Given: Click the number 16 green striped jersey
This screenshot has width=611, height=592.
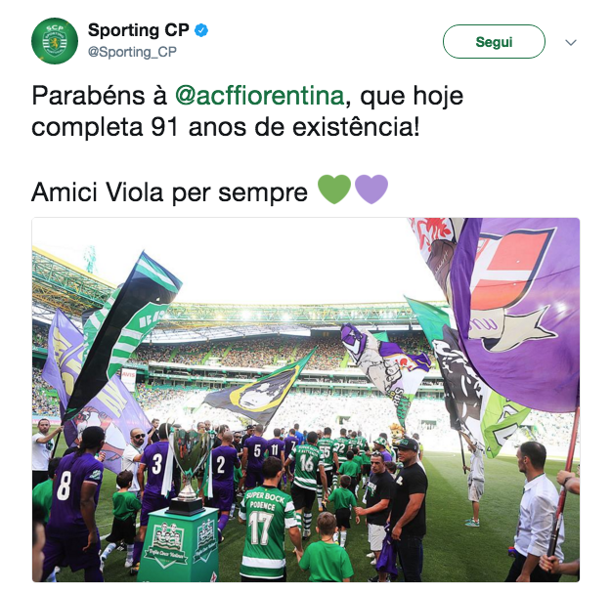Looking at the screenshot, I should [308, 465].
